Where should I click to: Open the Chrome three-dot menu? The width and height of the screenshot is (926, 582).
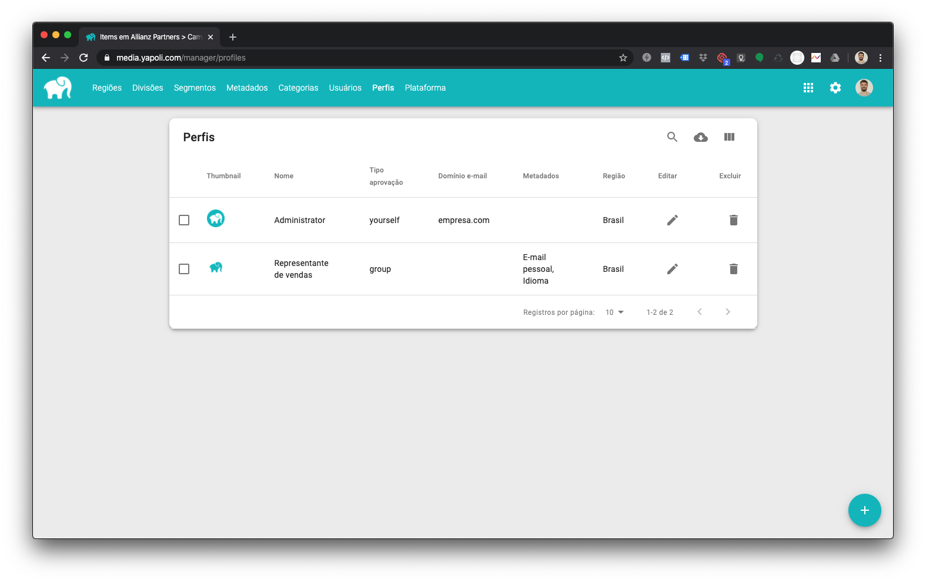880,58
